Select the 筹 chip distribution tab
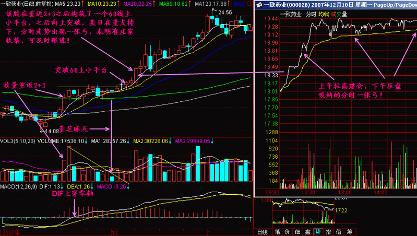 349,232
